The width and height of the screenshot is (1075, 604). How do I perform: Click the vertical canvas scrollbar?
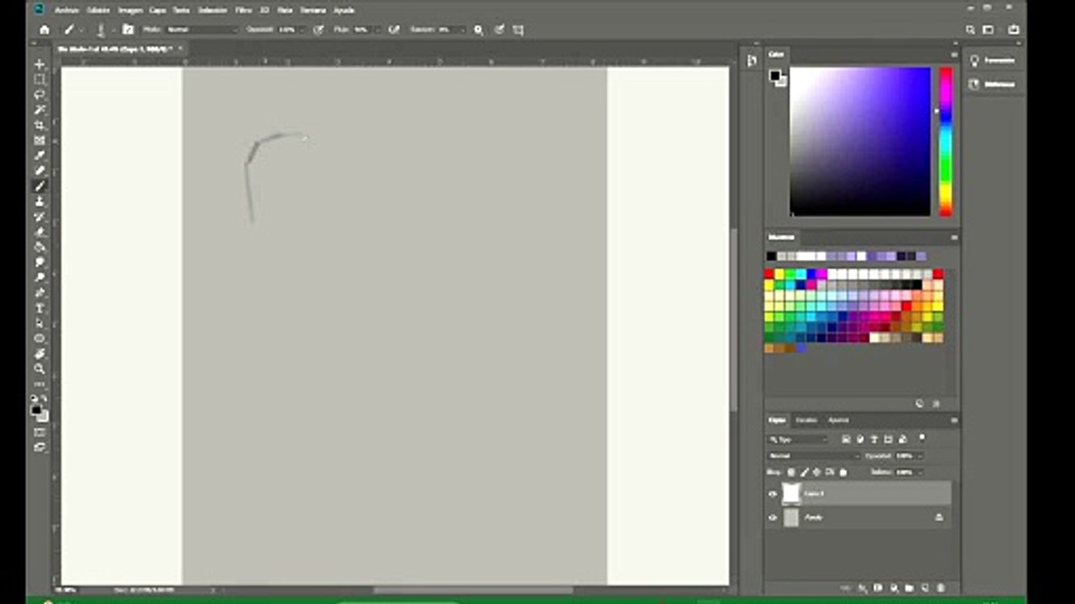coord(734,319)
